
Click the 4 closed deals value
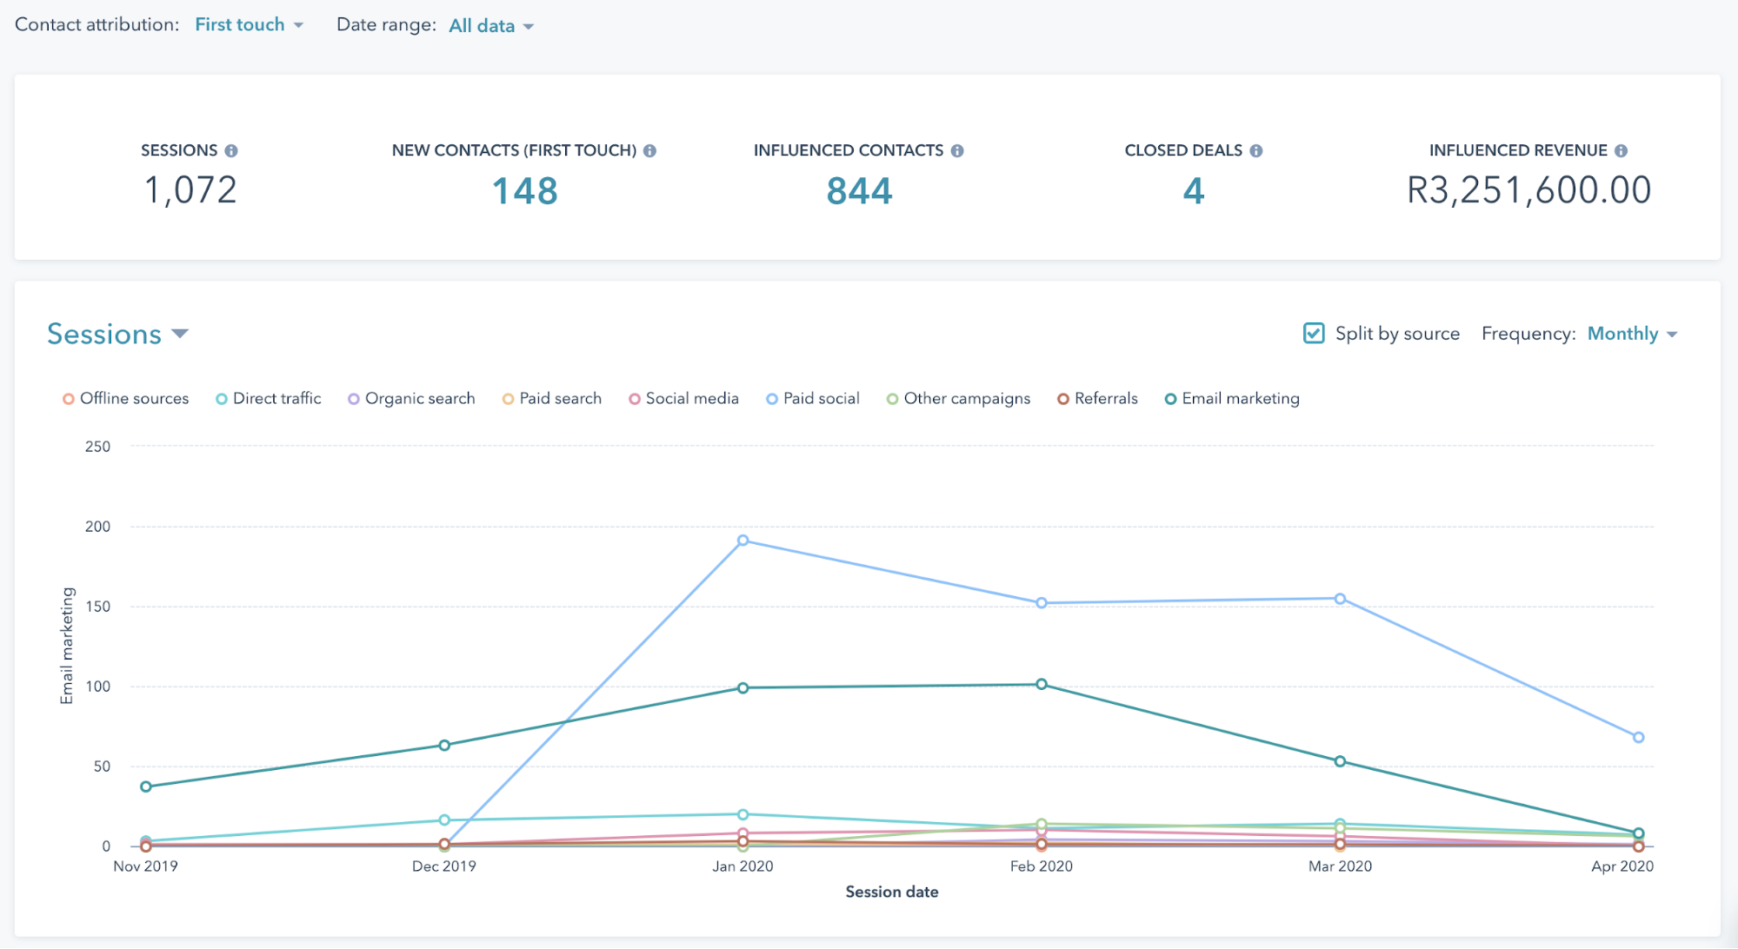point(1194,191)
